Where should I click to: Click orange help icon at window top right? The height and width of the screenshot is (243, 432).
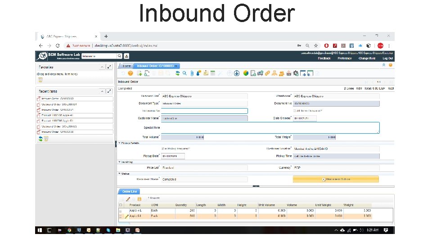click(391, 65)
